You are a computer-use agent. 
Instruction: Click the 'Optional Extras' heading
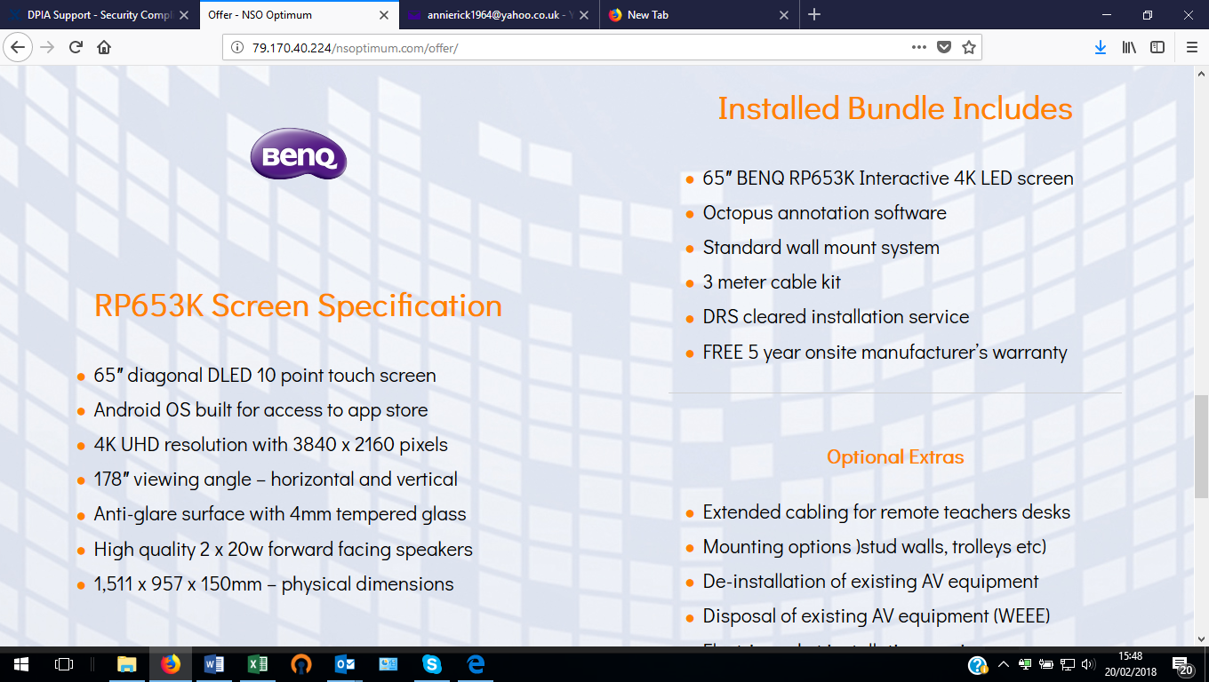pyautogui.click(x=895, y=457)
